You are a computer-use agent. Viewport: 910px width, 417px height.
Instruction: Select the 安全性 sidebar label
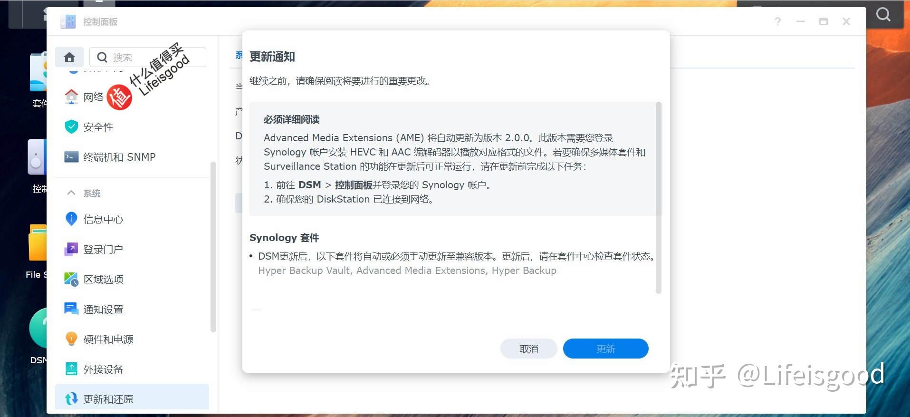pos(98,127)
